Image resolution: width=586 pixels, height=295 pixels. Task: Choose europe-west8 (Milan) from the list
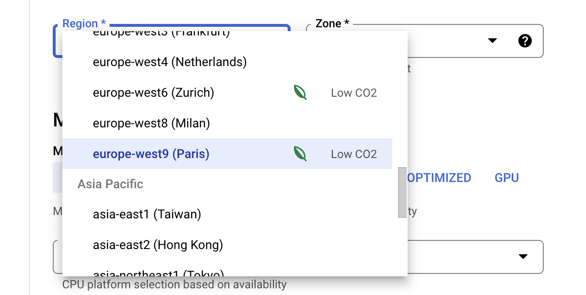[227, 123]
